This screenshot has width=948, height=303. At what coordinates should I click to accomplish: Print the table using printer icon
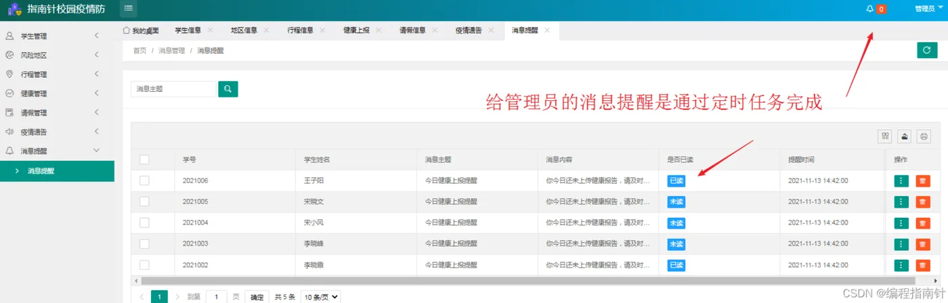(924, 137)
